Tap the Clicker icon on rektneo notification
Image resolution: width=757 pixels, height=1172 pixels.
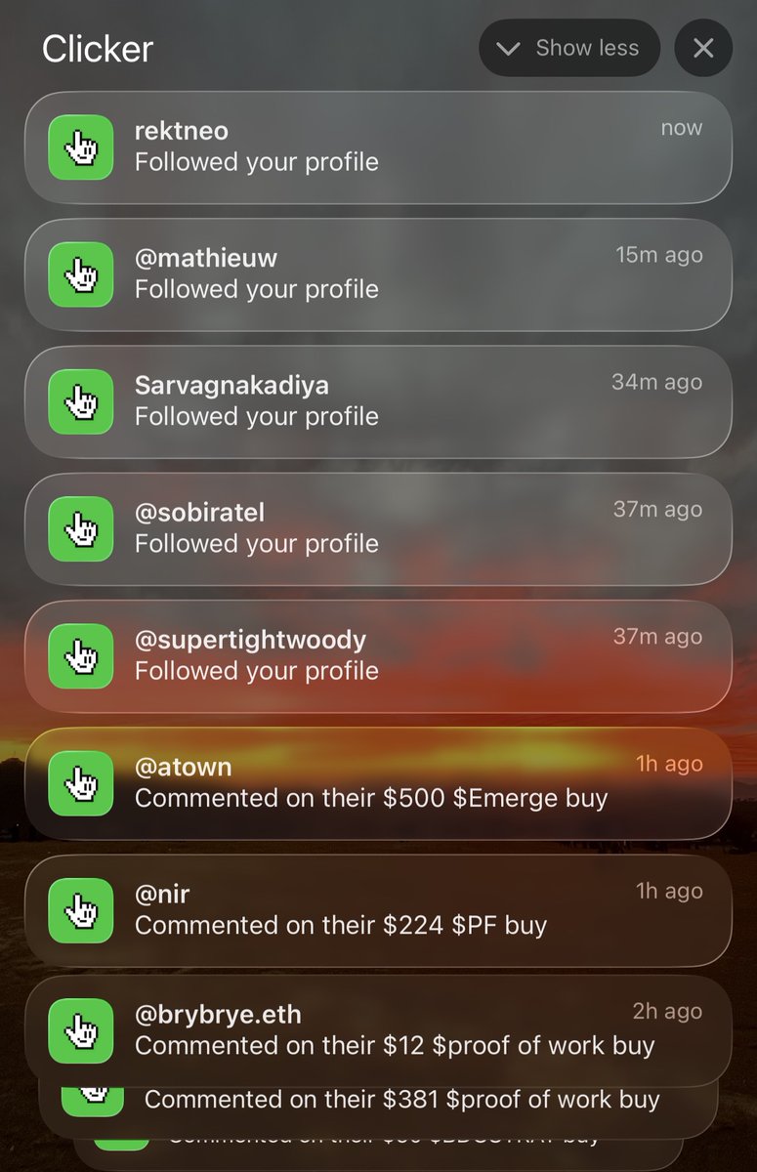pos(81,146)
